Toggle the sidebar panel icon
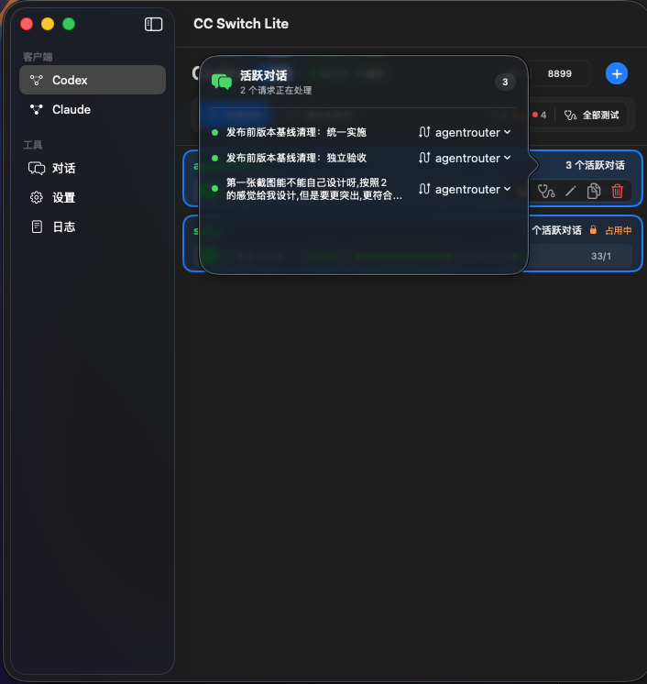Image resolution: width=647 pixels, height=684 pixels. click(x=153, y=24)
